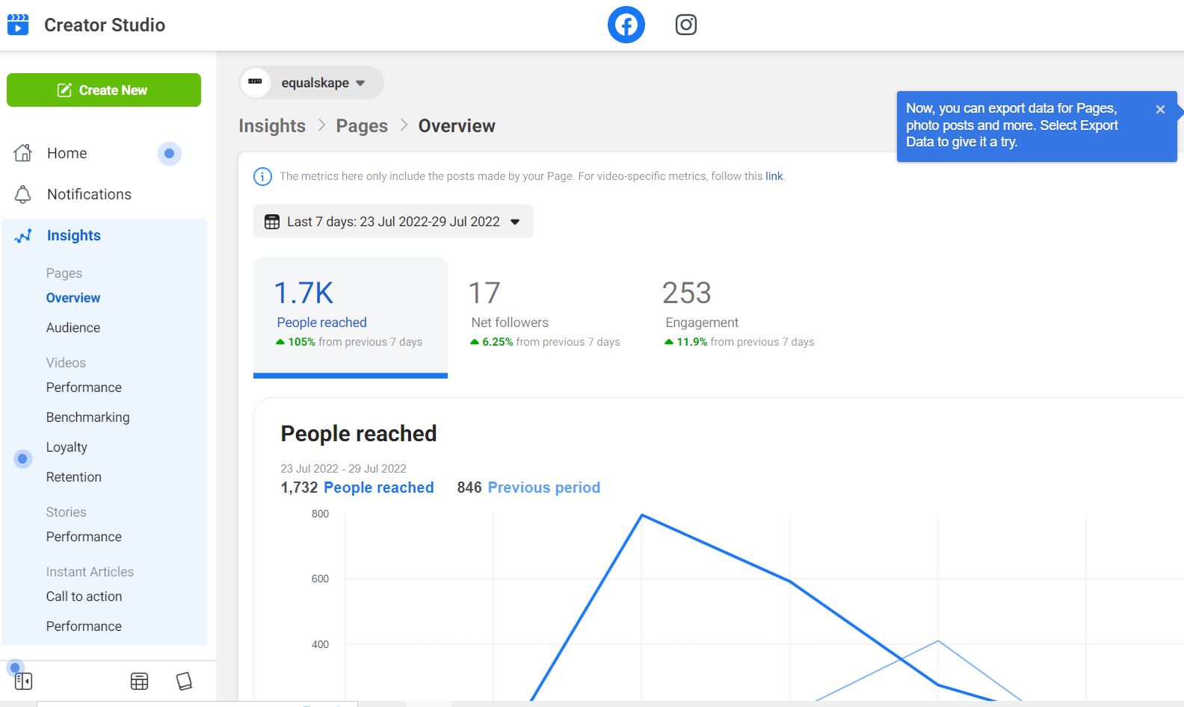Click the People reached chart heading
Image resolution: width=1184 pixels, height=707 pixels.
click(x=359, y=434)
